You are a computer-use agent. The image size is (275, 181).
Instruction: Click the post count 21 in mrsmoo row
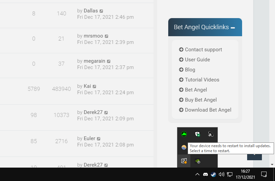(61, 39)
